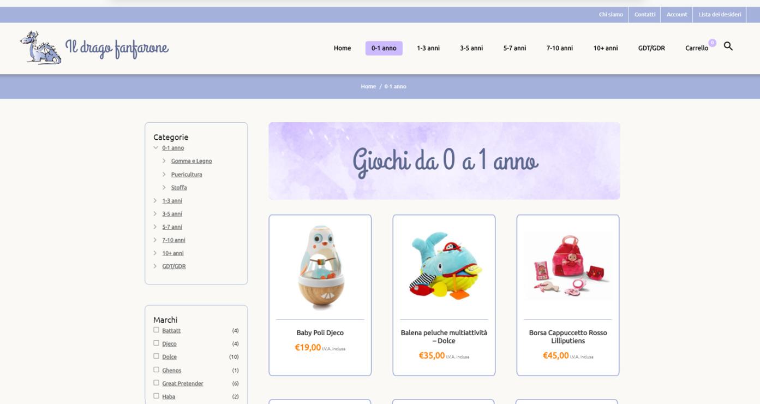Open GDT/GDR navigation item
This screenshot has width=760, height=404.
pos(651,48)
